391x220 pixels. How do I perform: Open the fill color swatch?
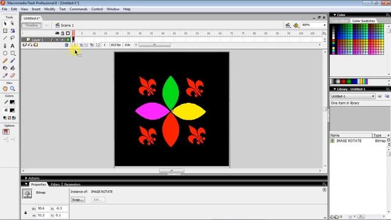point(12,110)
